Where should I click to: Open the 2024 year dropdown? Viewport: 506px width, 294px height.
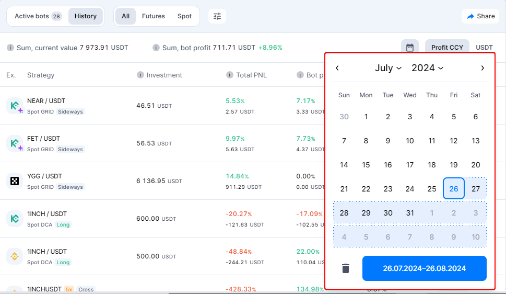pos(427,68)
